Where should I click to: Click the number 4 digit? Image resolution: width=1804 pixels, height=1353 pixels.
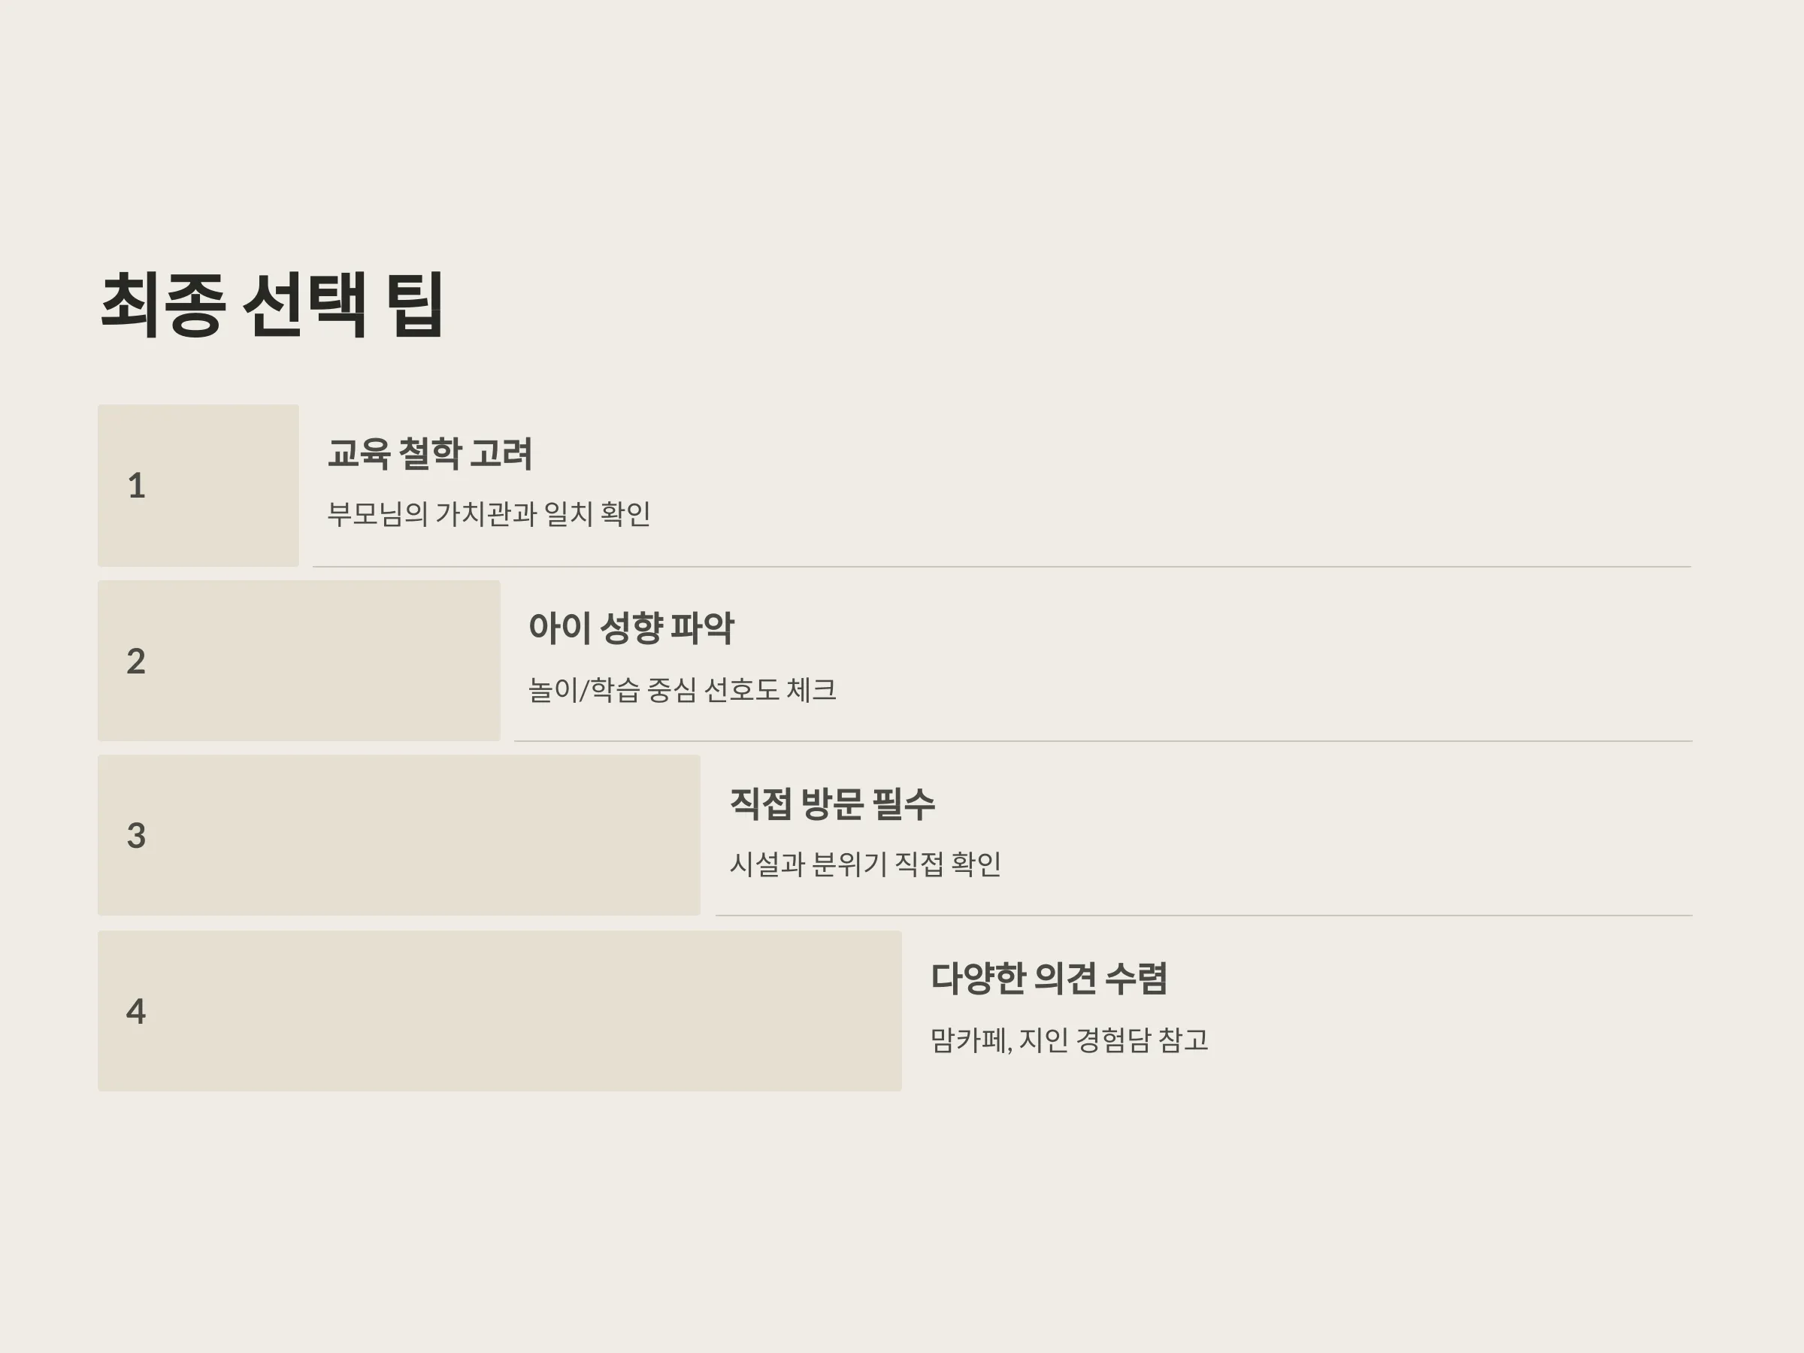tap(136, 1011)
